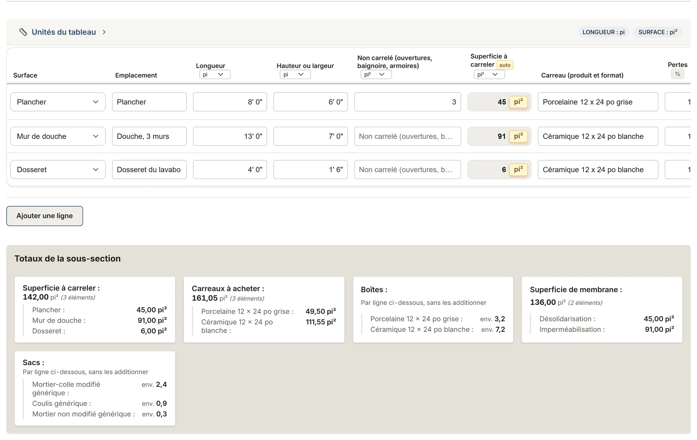The image size is (697, 440).
Task: Click the Coulis générique env. 0,9 line
Action: [100, 403]
